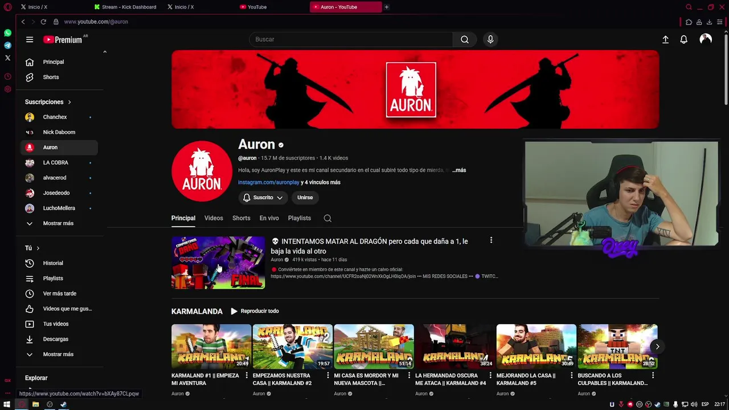Open File Explorer from taskbar

click(x=35, y=404)
